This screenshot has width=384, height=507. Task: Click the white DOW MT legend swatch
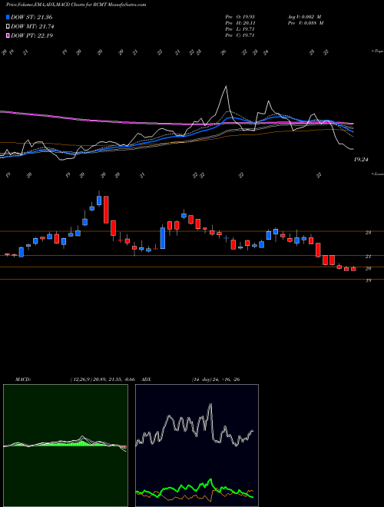pyautogui.click(x=8, y=27)
